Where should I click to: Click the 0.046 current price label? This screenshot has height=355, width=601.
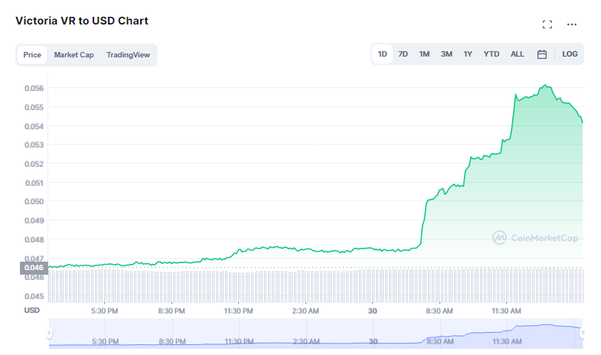[34, 268]
